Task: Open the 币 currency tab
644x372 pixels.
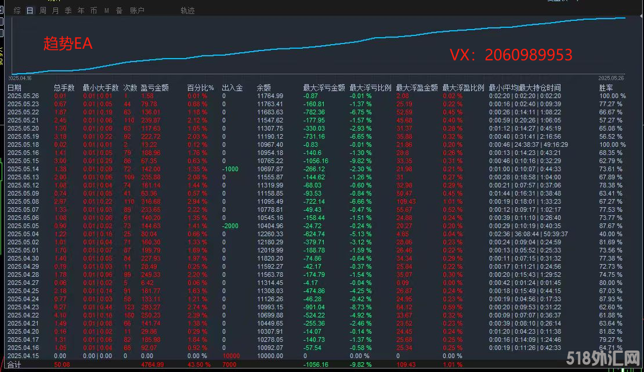Action: (x=93, y=10)
